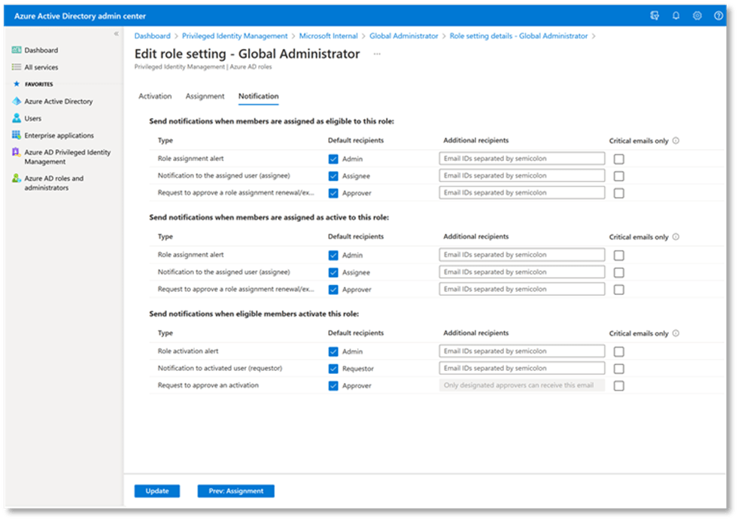Select the Users icon in sidebar
The image size is (738, 520).
coord(17,118)
